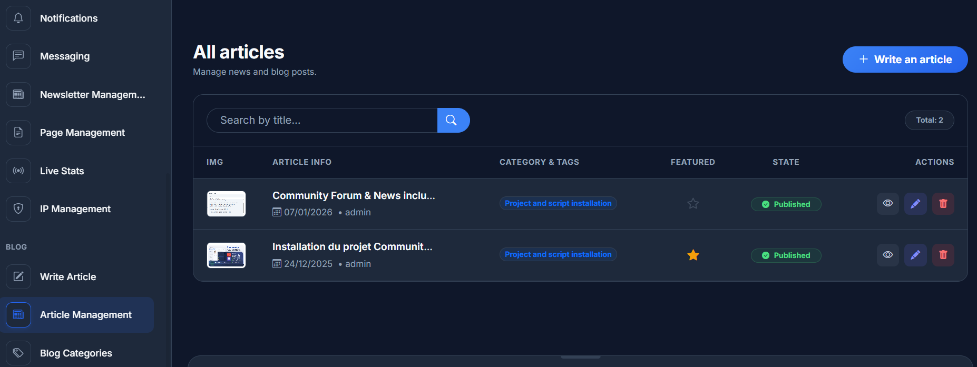Mark Community Forum article as featured
977x367 pixels.
(693, 203)
